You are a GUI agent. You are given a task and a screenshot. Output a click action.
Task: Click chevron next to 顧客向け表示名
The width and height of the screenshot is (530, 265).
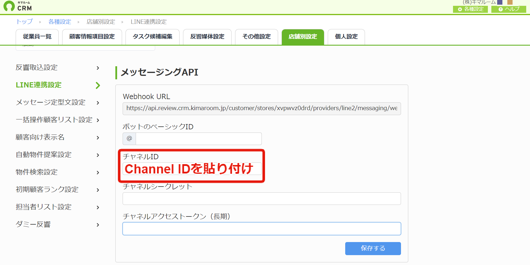point(98,137)
